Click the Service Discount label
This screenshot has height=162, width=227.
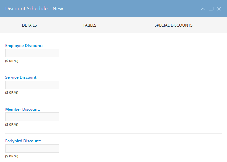click(21, 77)
